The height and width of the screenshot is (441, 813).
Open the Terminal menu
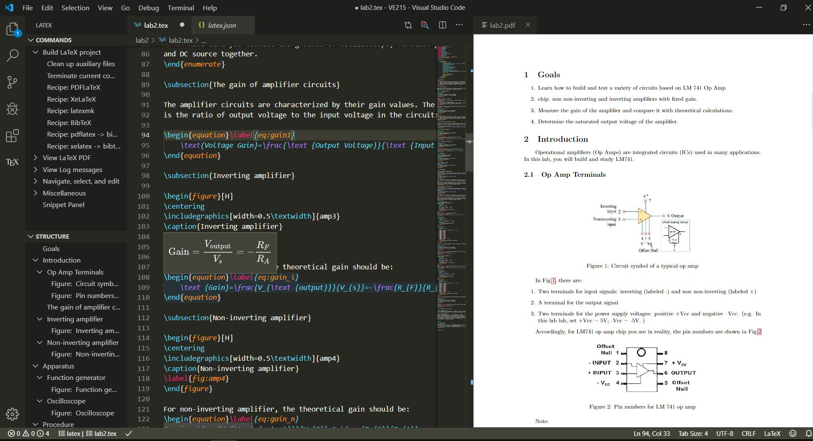181,8
